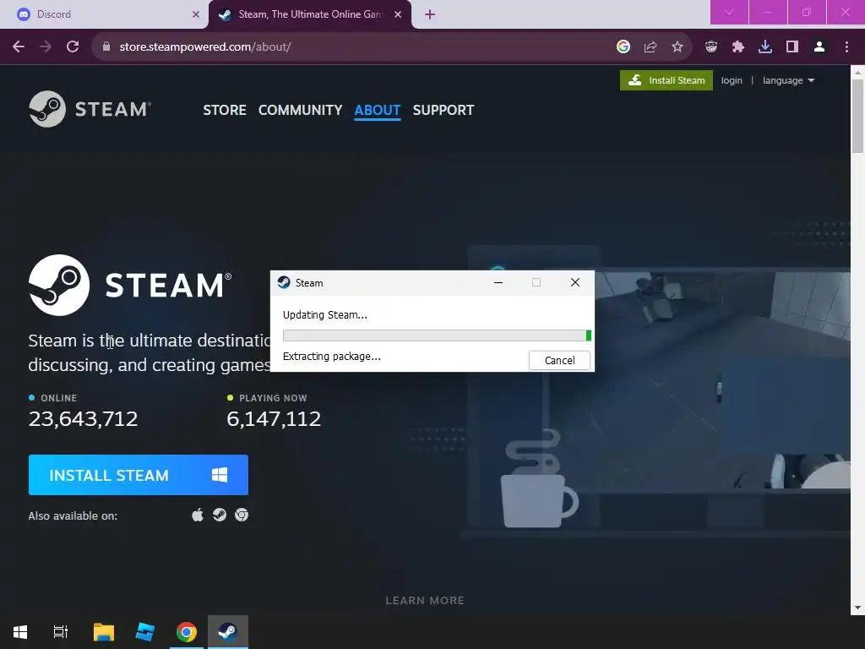Go forward with the browser forward arrow
This screenshot has height=649, width=865.
[x=46, y=47]
